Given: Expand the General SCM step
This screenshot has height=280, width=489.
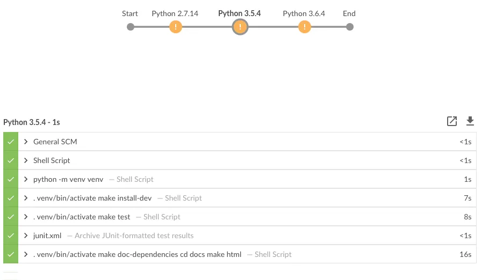Looking at the screenshot, I should click(x=26, y=142).
